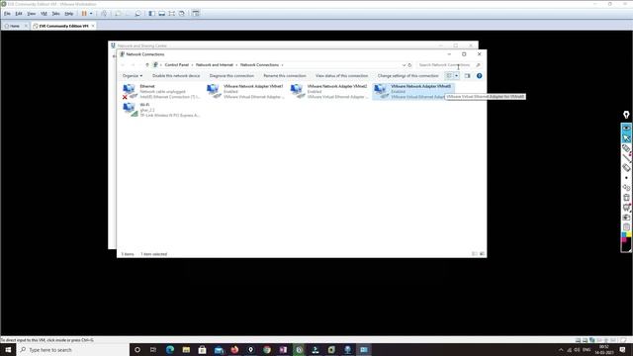Viewport: 633px width, 356px height.
Task: Expand the address bar history dropdown
Action: [x=404, y=65]
